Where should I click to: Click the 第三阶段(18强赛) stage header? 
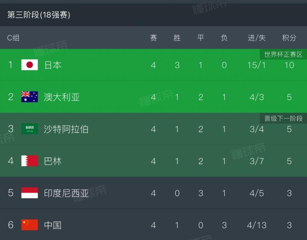pyautogui.click(x=39, y=15)
